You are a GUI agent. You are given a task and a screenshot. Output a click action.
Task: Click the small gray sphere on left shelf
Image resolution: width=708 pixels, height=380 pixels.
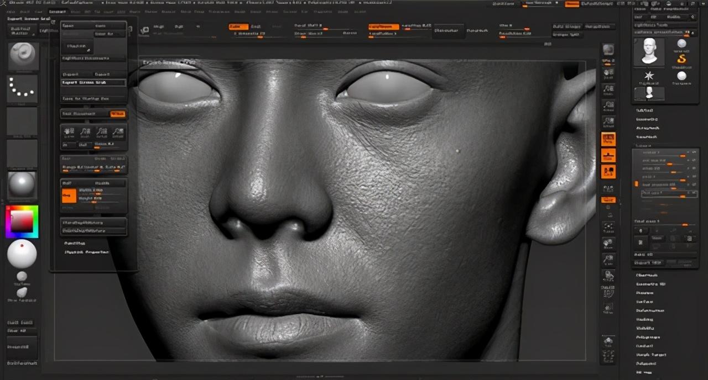(22, 276)
